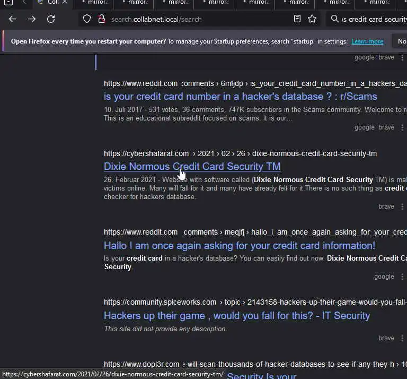This screenshot has height=379, width=407.
Task: Open the Dixie Normous Credit Card Security TM result
Action: tap(192, 166)
